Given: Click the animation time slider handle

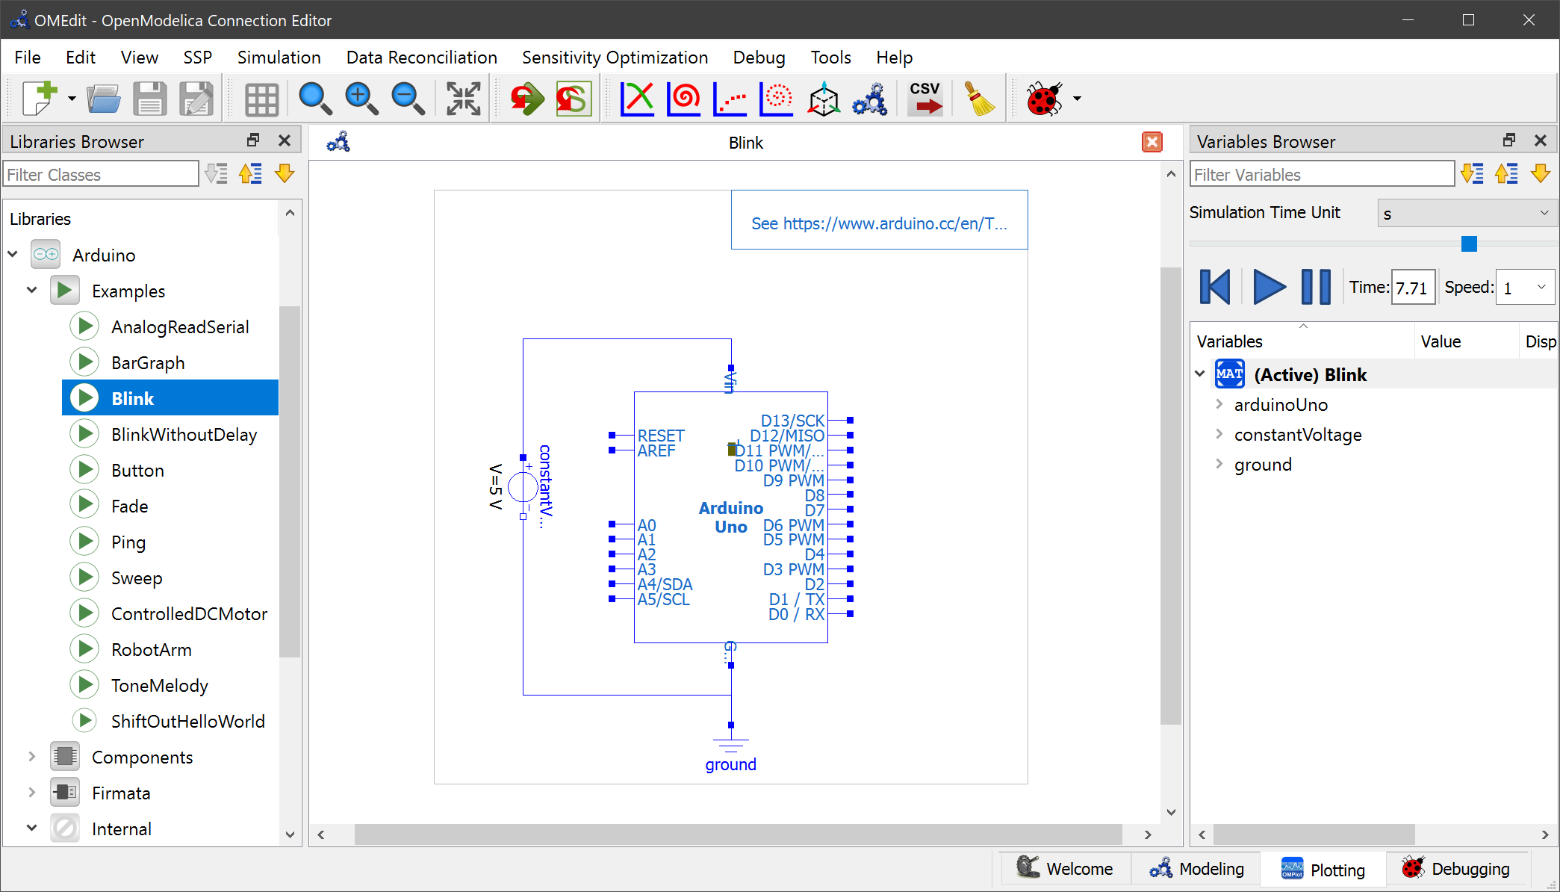Looking at the screenshot, I should pos(1469,244).
